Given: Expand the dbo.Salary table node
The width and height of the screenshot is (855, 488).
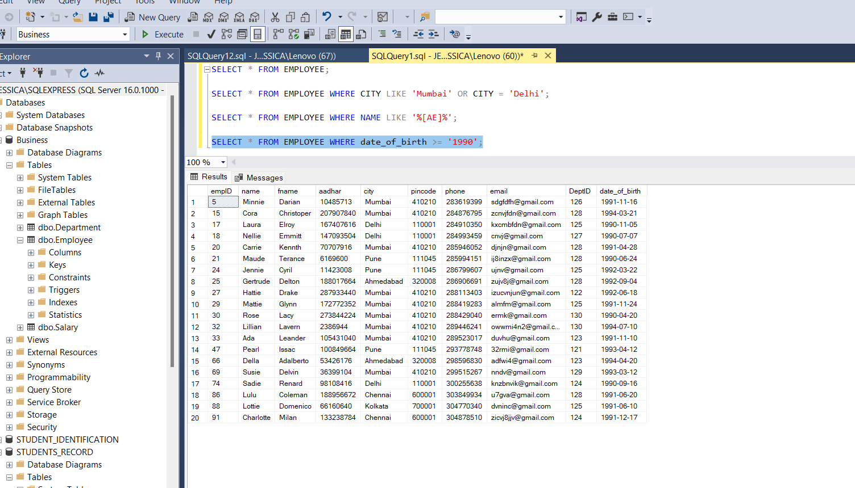Looking at the screenshot, I should pos(20,327).
